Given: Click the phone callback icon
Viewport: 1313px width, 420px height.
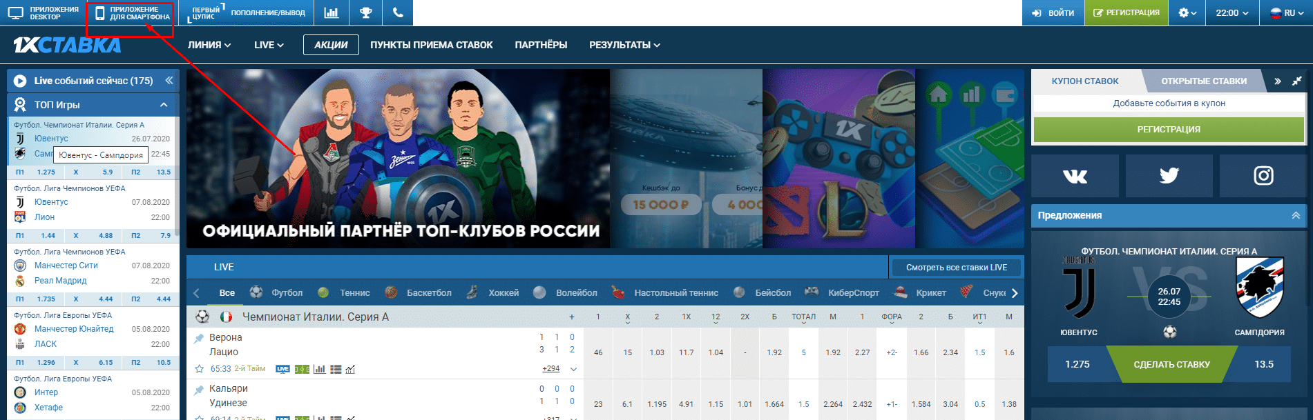Looking at the screenshot, I should coord(398,12).
